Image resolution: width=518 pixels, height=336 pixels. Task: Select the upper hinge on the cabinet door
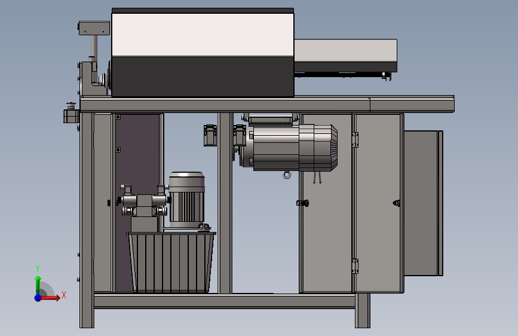coord(355,139)
